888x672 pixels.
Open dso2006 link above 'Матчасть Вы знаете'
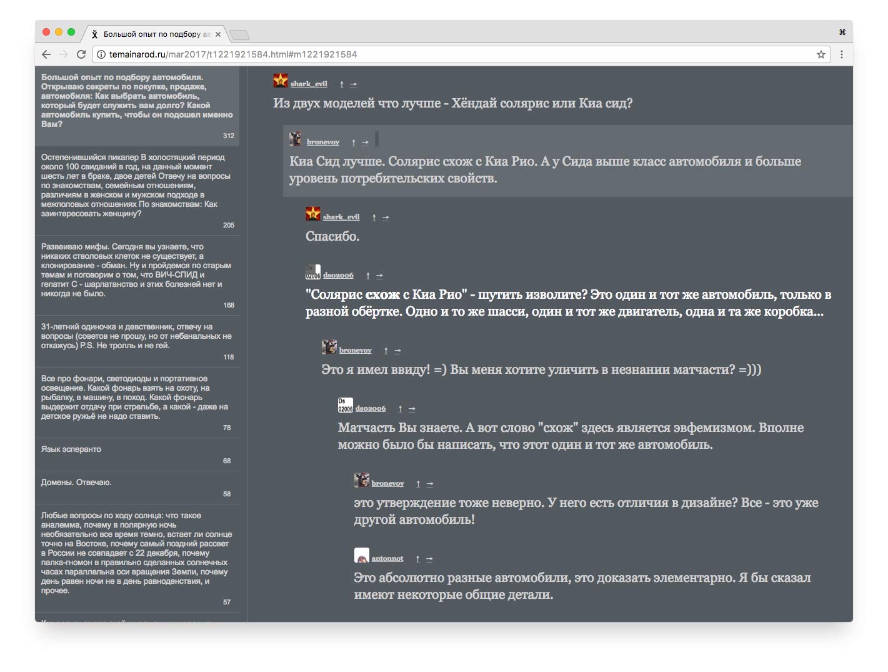click(371, 408)
